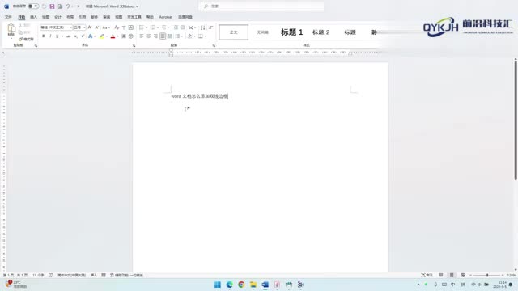Apply a Character Border to the text

131,27
